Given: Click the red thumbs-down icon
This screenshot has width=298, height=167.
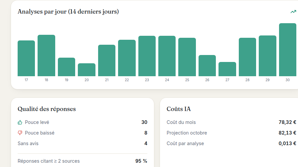Looking at the screenshot, I should coord(20,133).
